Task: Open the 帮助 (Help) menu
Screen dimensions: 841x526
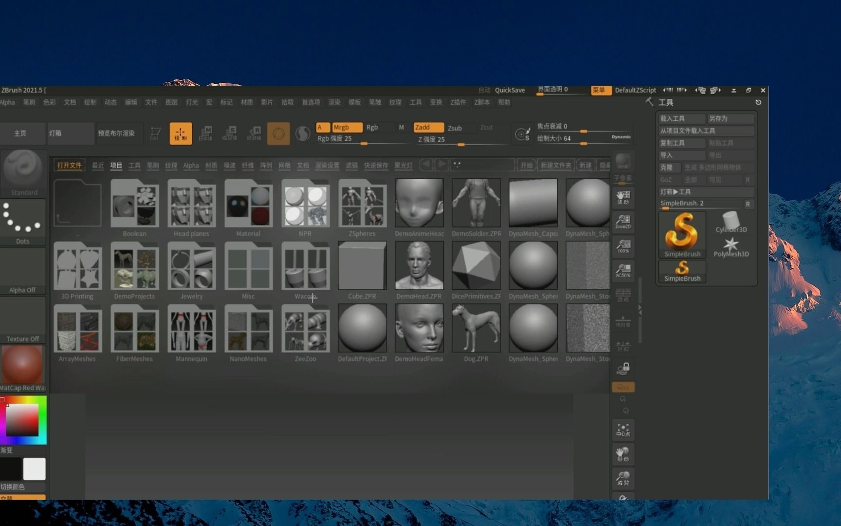Action: (504, 102)
